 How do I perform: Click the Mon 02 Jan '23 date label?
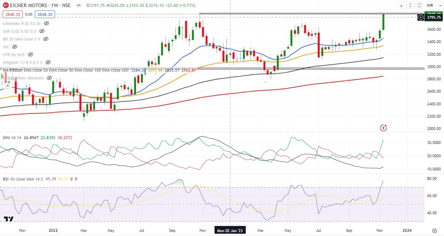(x=230, y=230)
